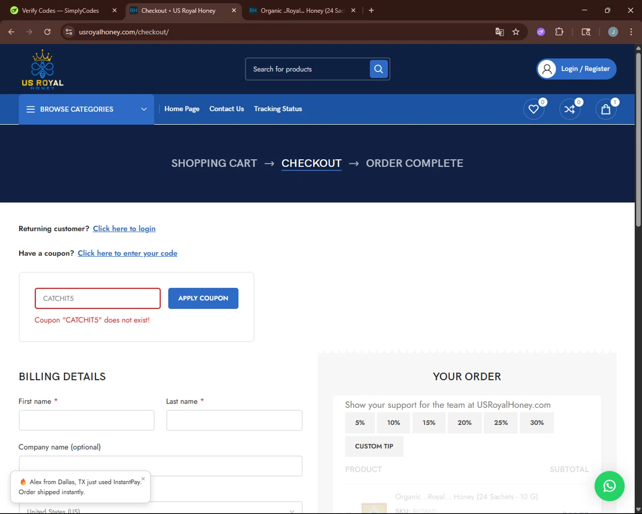Open the compare shuffle icon

point(570,109)
